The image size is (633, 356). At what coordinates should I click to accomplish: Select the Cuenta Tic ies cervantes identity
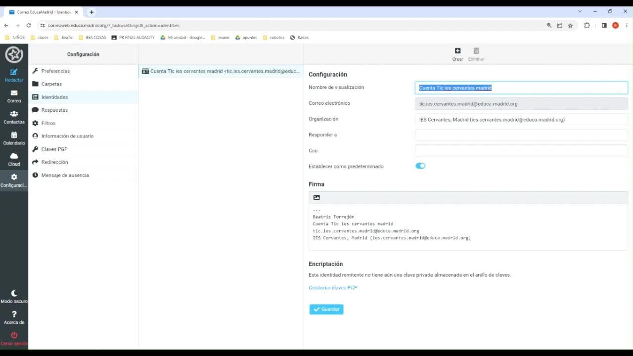(221, 71)
